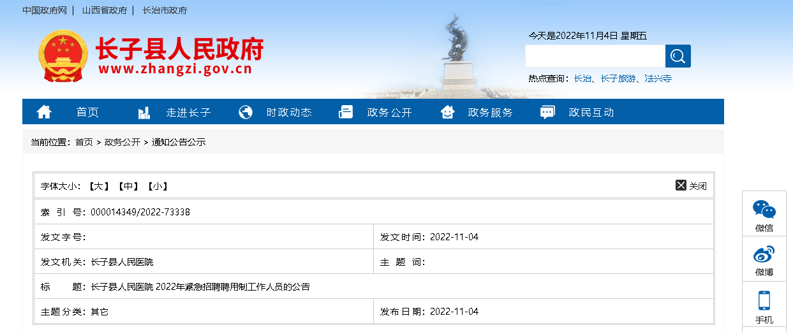Click 首页 in the breadcrumb path
Viewport: 793px width, 332px height.
(84, 142)
